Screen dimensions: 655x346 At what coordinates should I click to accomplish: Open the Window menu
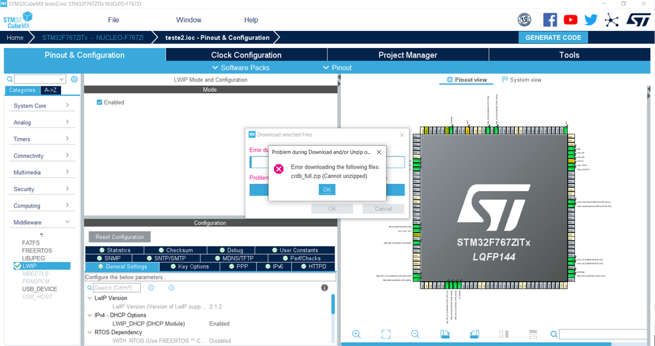coord(188,20)
